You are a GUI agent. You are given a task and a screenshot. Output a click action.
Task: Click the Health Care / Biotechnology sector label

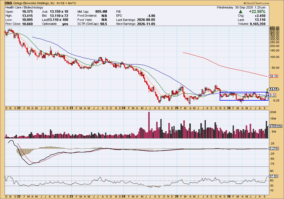[24, 7]
